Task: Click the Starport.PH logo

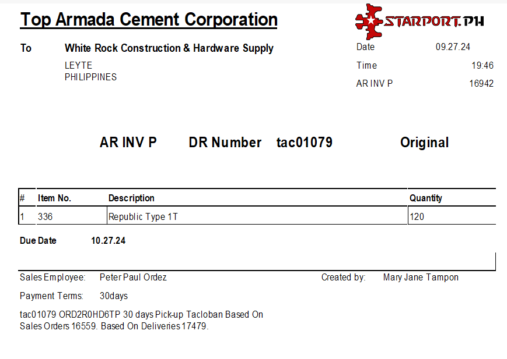Action: point(419,22)
